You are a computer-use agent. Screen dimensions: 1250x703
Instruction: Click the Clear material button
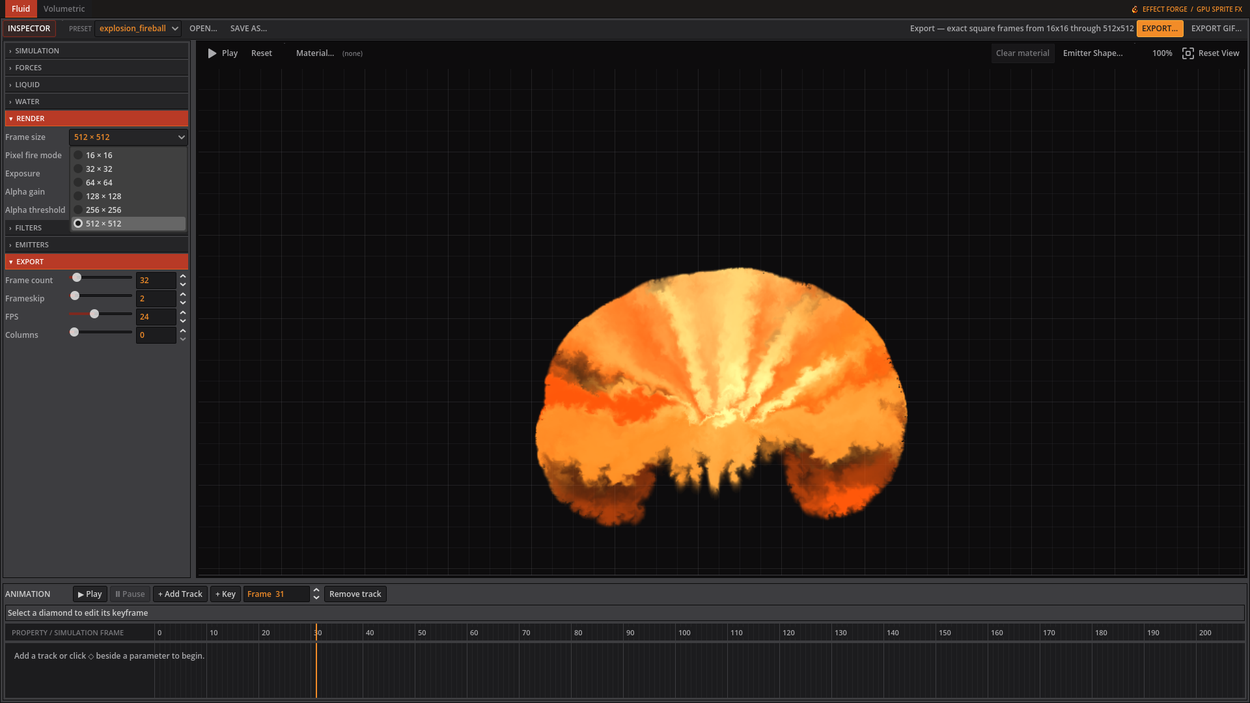coord(1022,53)
